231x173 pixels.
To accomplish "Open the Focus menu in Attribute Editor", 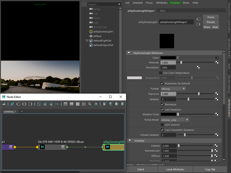I will tap(149, 3).
